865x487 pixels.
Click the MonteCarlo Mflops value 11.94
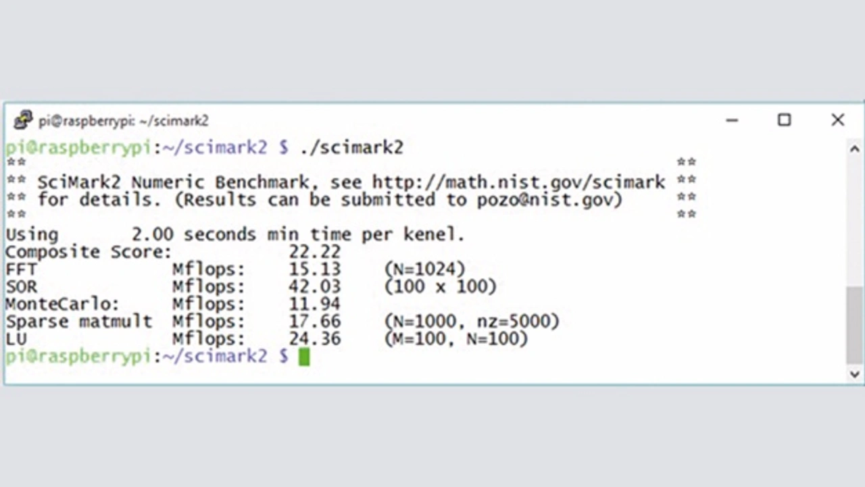pos(314,305)
